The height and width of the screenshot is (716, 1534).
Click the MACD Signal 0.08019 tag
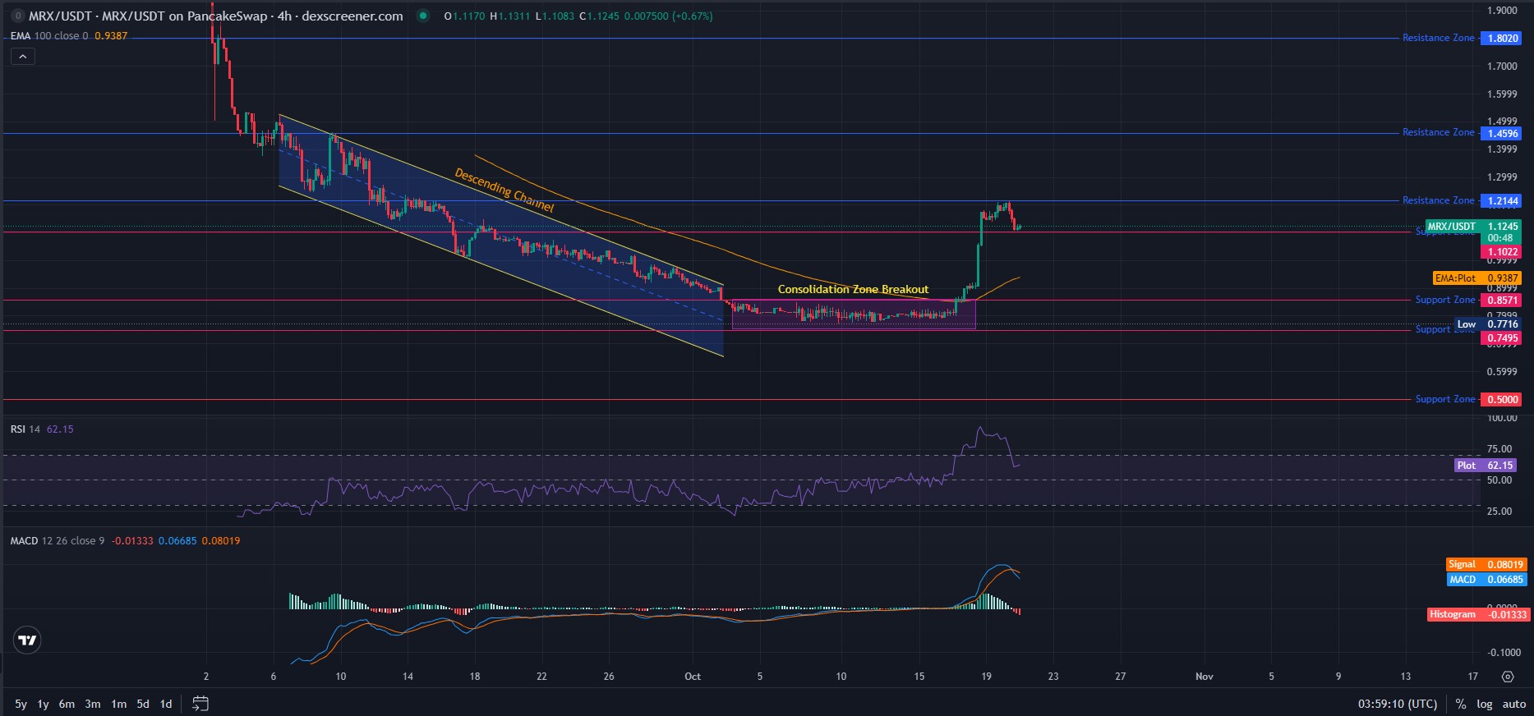click(1486, 565)
